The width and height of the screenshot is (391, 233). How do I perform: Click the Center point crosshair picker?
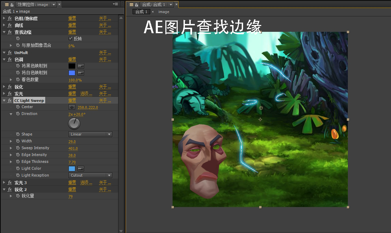click(72, 107)
